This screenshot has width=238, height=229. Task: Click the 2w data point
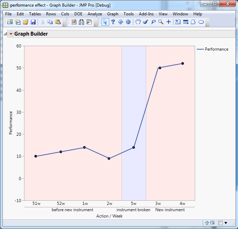(109, 158)
